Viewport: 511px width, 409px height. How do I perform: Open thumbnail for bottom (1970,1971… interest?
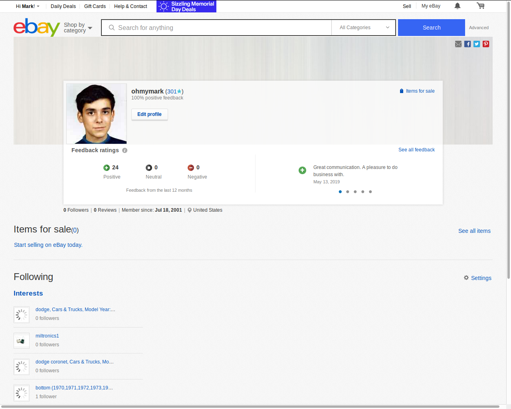22,393
